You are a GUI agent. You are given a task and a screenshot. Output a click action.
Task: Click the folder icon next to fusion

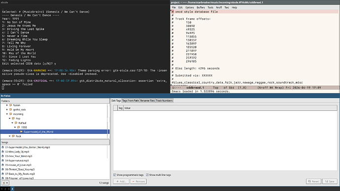(11, 105)
